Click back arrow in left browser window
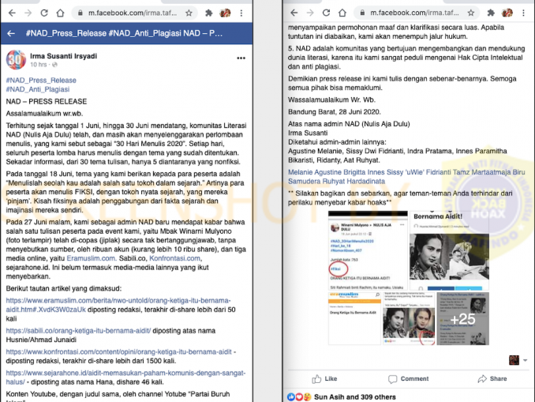The image size is (535, 402). point(12,13)
